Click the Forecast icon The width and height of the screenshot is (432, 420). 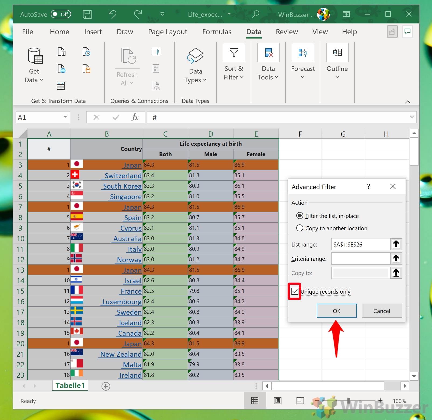[x=303, y=53]
